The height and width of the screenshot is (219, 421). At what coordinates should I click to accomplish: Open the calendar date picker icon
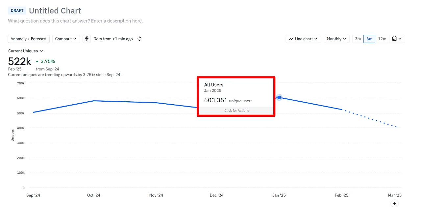[397, 39]
